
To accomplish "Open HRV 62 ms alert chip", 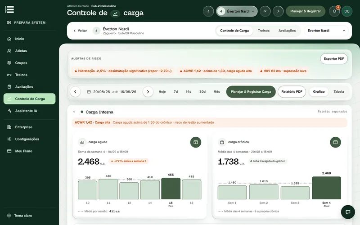I will [283, 71].
